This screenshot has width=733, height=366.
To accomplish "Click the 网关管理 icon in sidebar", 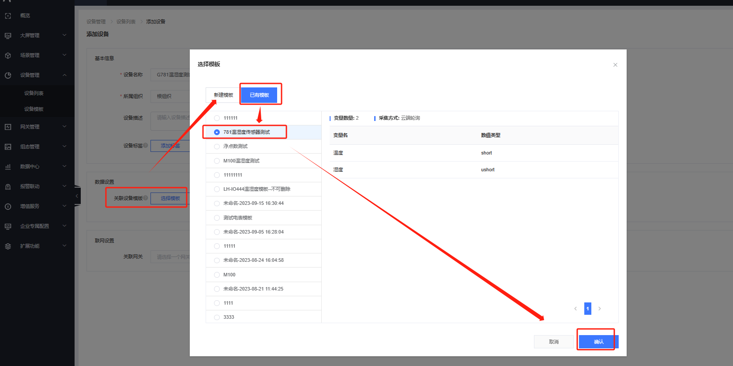I will tap(8, 127).
